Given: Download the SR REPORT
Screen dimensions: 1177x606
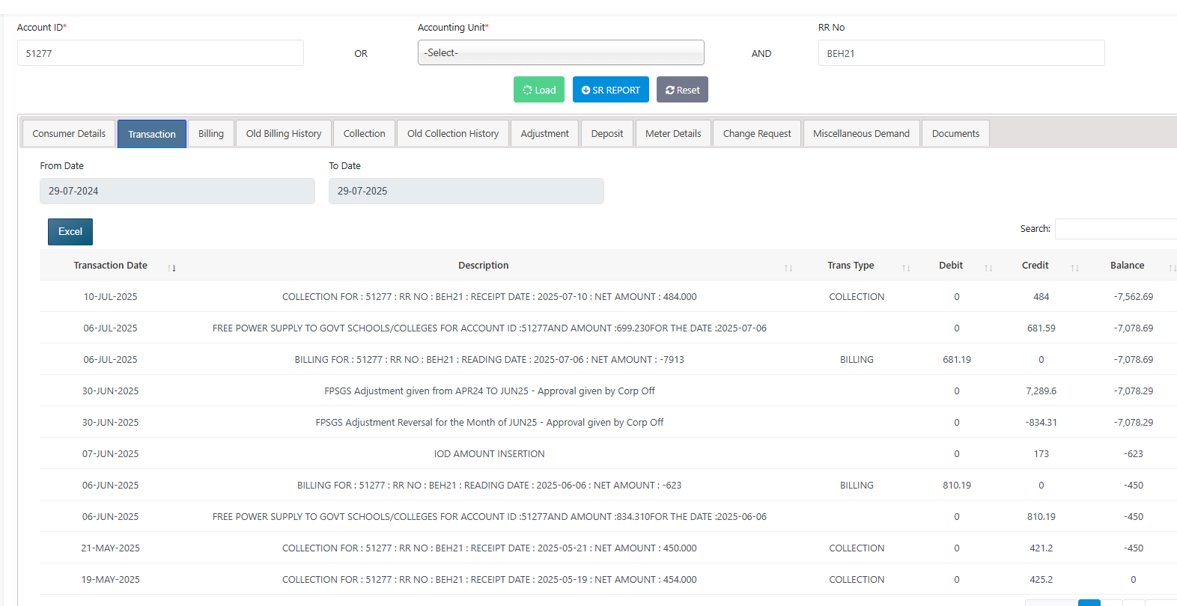Looking at the screenshot, I should 610,90.
